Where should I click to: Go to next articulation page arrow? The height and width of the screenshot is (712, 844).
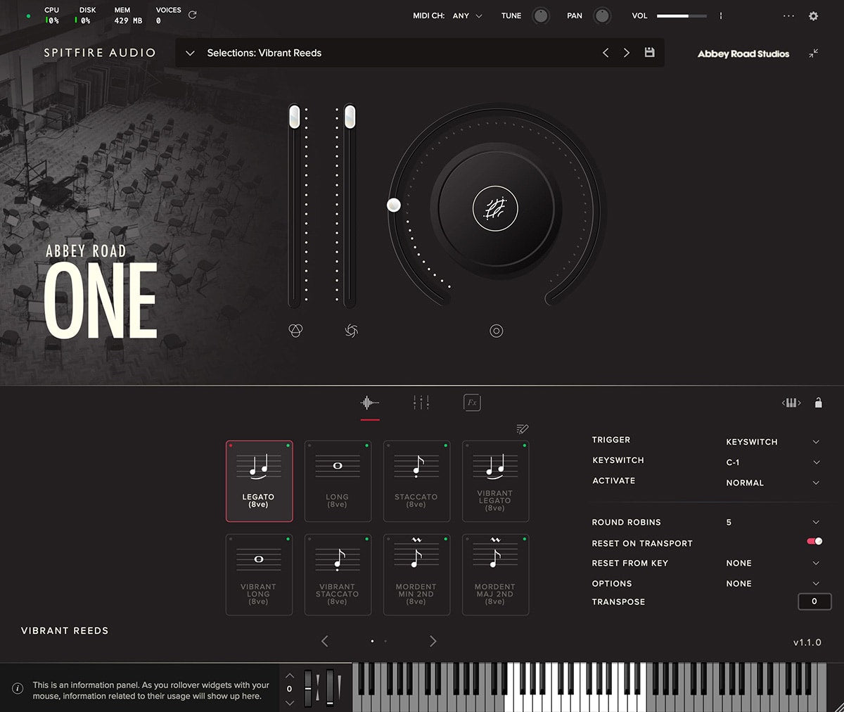[x=433, y=641]
